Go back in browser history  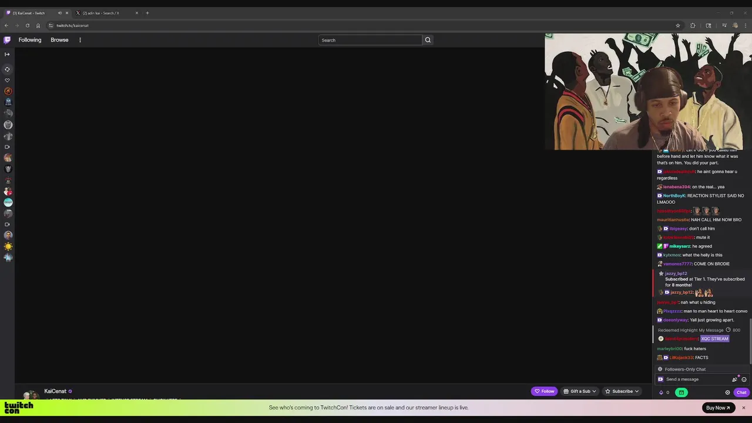pos(6,25)
